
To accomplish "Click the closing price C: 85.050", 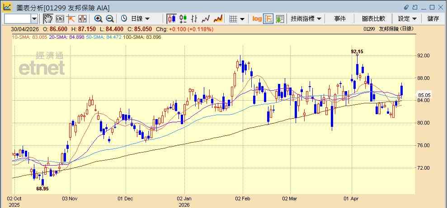I will [x=139, y=29].
